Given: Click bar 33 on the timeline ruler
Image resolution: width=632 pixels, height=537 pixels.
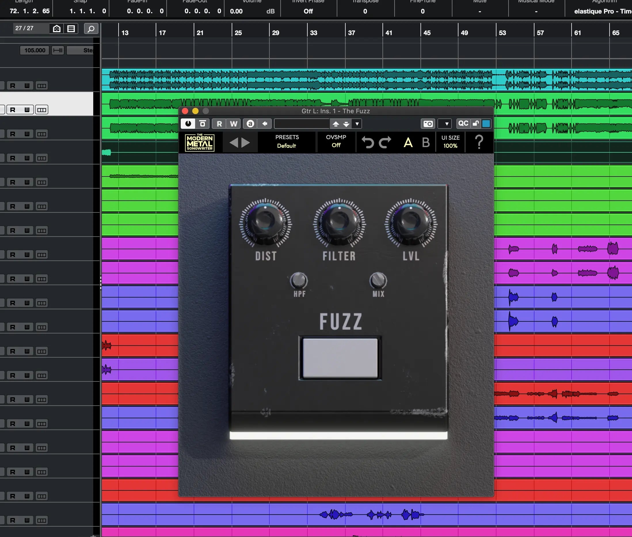Looking at the screenshot, I should (x=313, y=32).
